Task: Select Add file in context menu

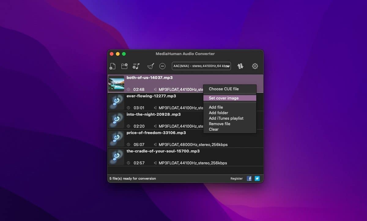Action: point(216,107)
